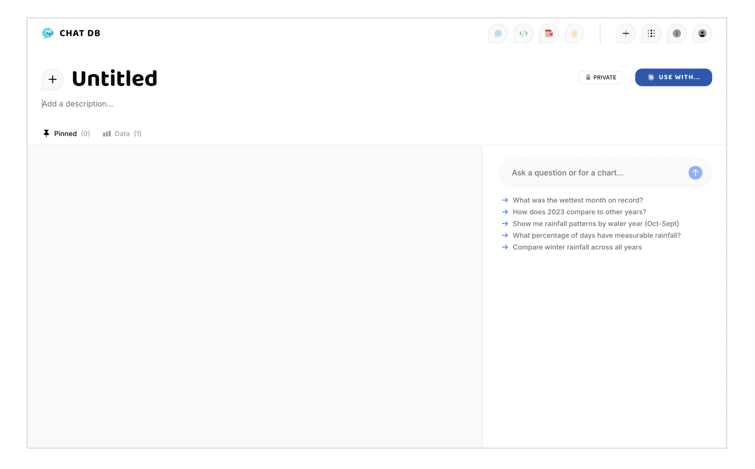
Task: Open the user profile avatar icon
Action: pos(702,33)
